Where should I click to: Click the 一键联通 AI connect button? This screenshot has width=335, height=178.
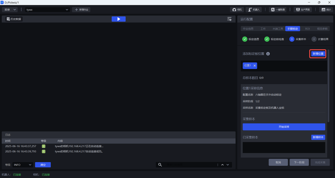coord(277,10)
